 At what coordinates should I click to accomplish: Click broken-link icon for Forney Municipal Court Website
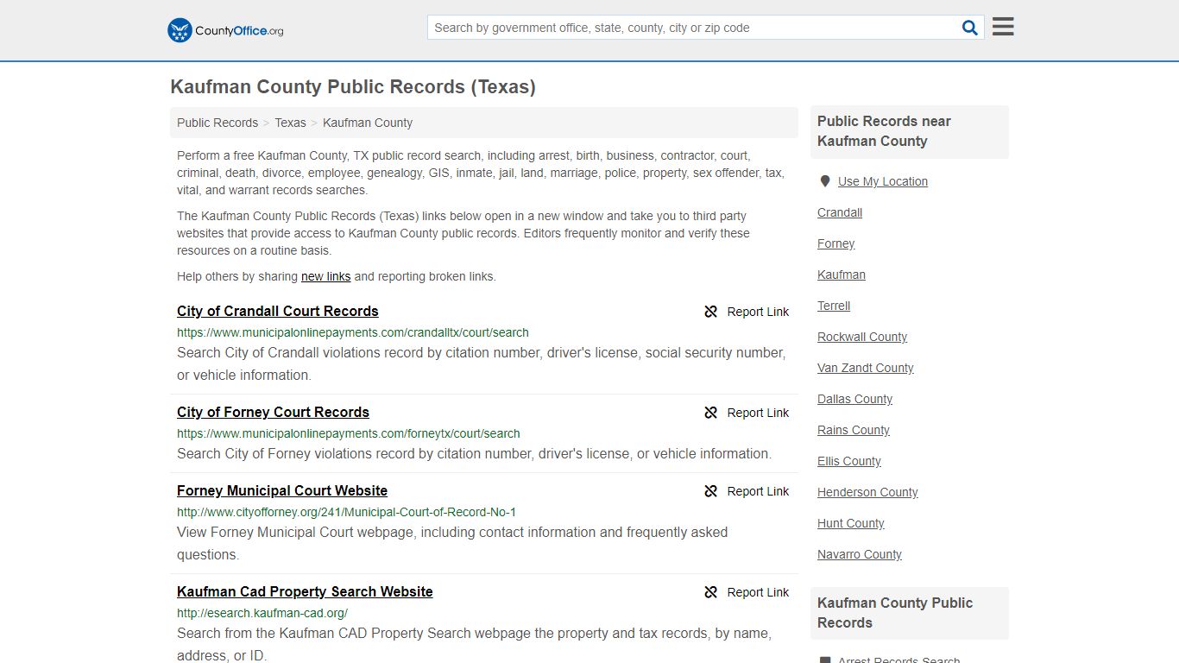[x=711, y=491]
